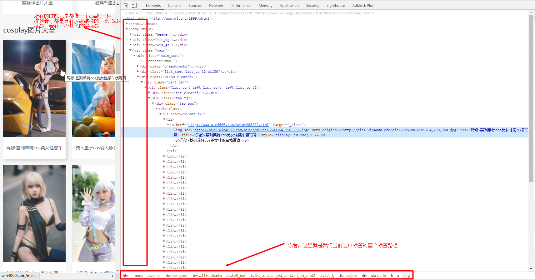The width and height of the screenshot is (535, 280).
Task: Click the caption 玛修·基列莱特cos美女性感车
Action: pyautogui.click(x=34, y=148)
